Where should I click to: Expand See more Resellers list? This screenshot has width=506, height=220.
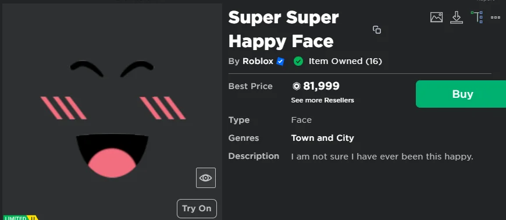[322, 100]
